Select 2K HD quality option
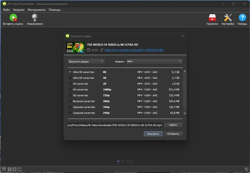The image size is (250, 173). coord(70,84)
